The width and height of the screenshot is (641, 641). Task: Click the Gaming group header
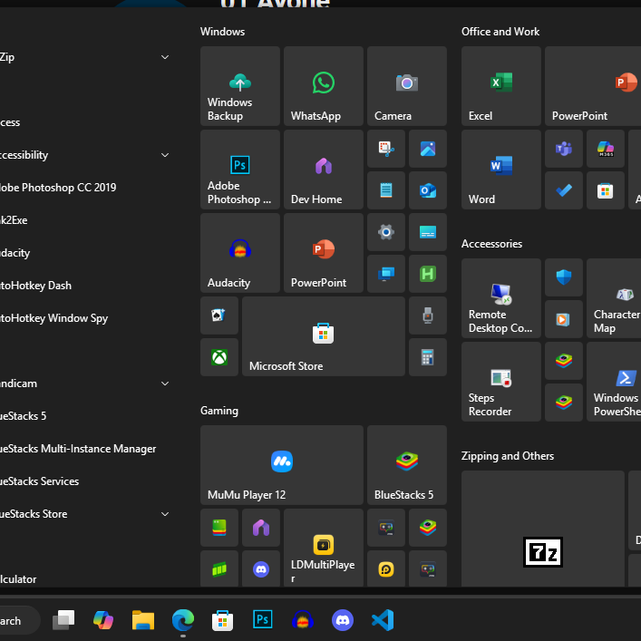pos(219,411)
